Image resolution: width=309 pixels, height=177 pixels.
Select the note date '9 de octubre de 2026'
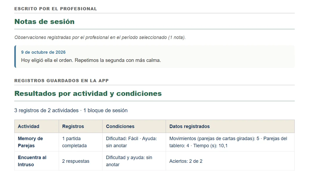click(x=43, y=52)
